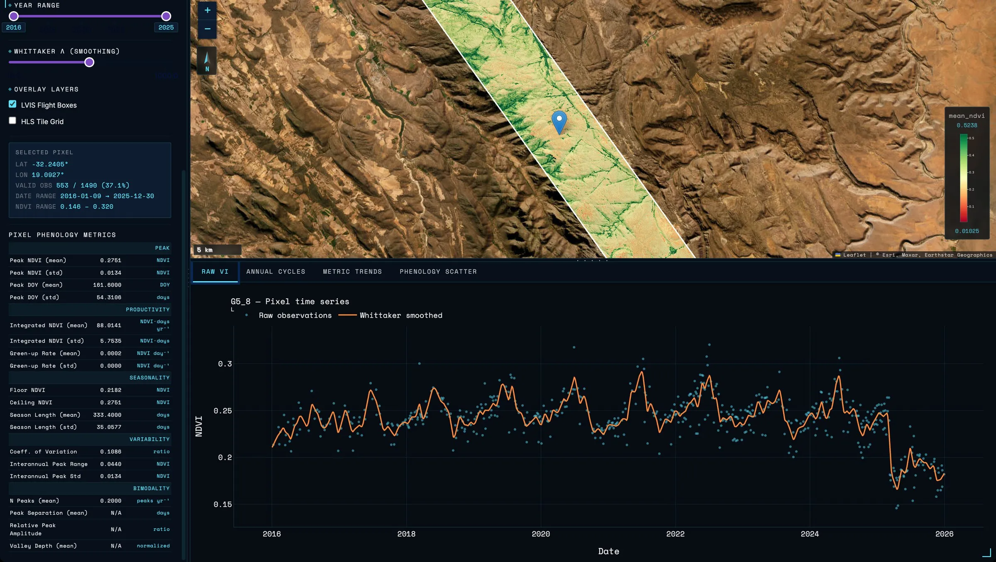This screenshot has height=562, width=996.
Task: Open the ANNUAL CYCLES tab
Action: 276,272
